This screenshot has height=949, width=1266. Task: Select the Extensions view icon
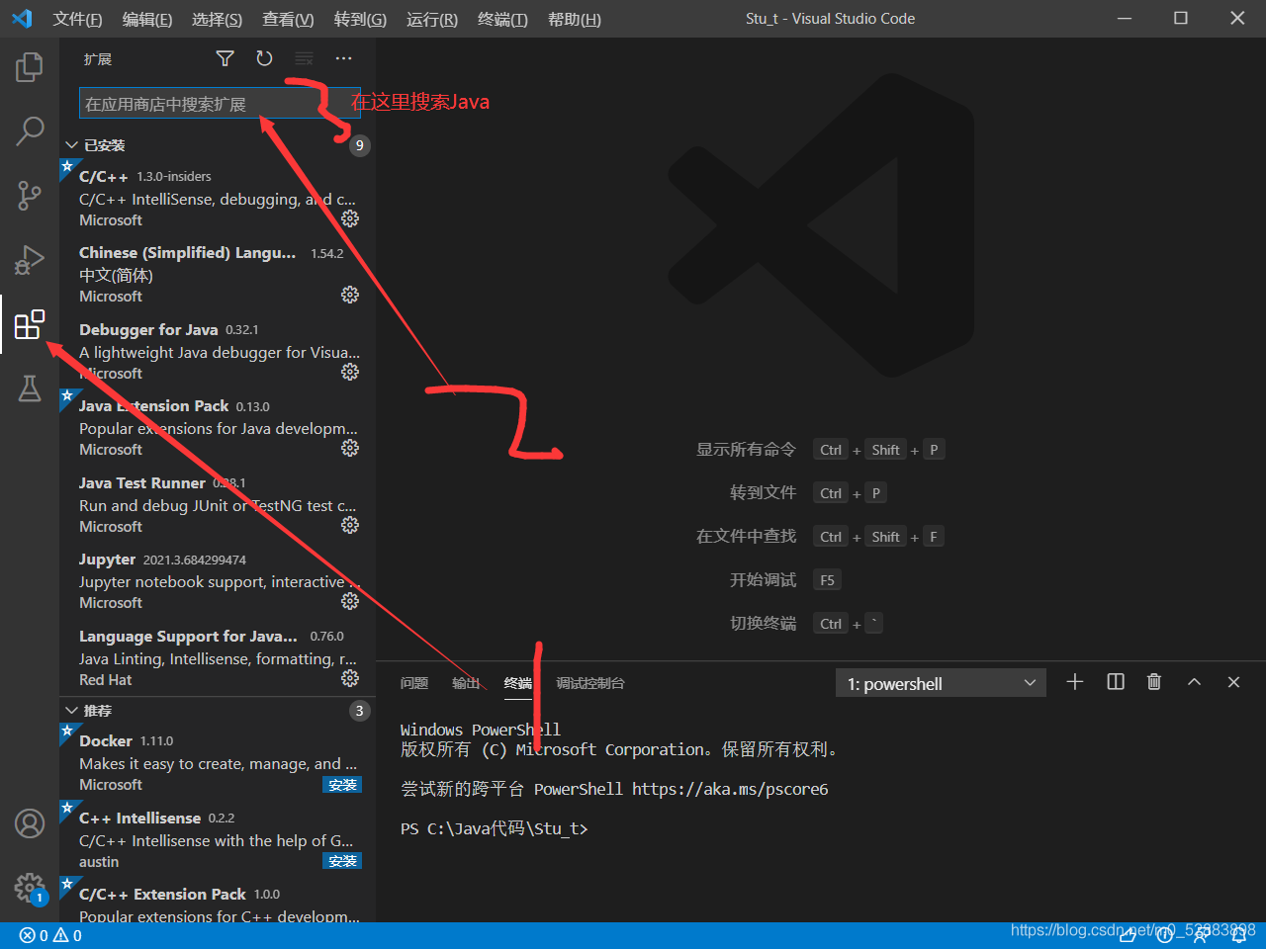(x=30, y=323)
